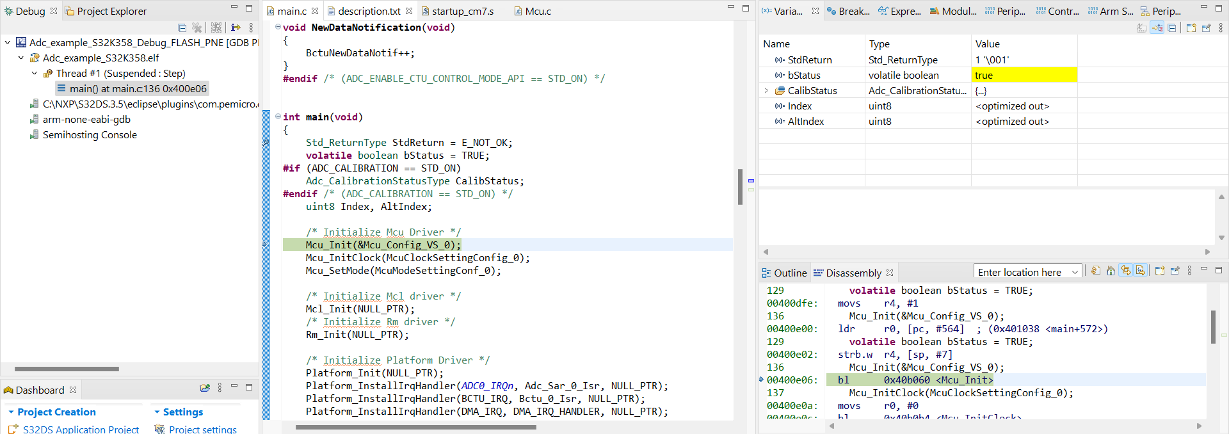Click the Type column header
This screenshot has width=1229, height=434.
coord(918,44)
